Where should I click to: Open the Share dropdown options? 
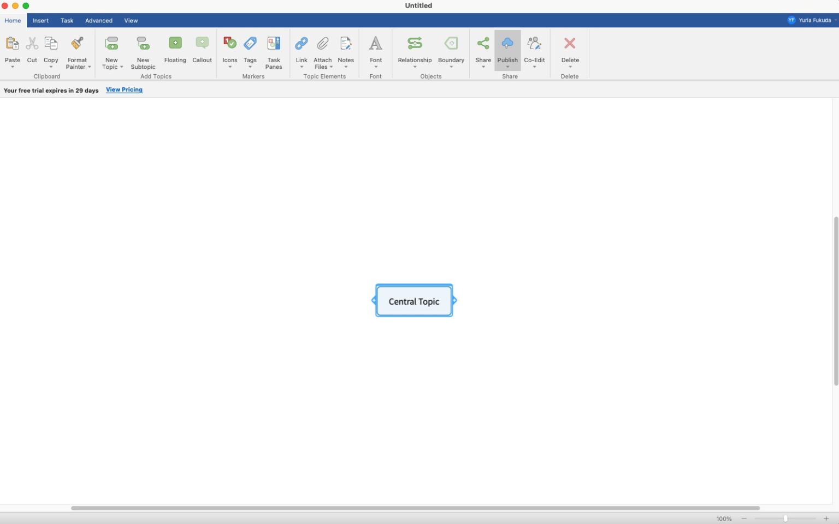[483, 67]
